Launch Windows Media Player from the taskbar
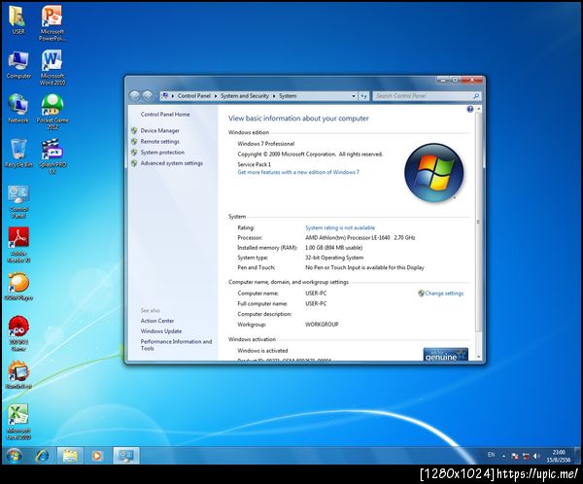The image size is (583, 484). tap(97, 456)
